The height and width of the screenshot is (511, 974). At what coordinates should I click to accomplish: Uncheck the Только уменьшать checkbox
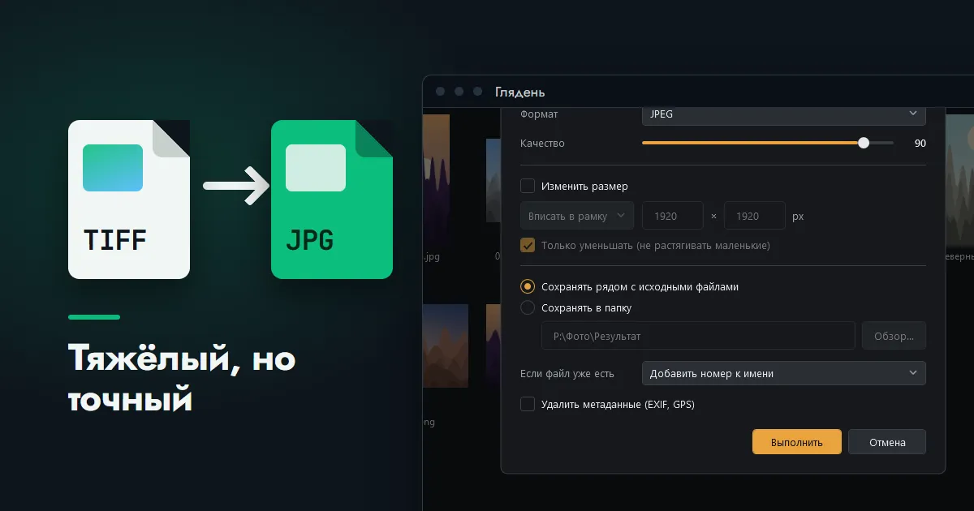click(x=528, y=245)
